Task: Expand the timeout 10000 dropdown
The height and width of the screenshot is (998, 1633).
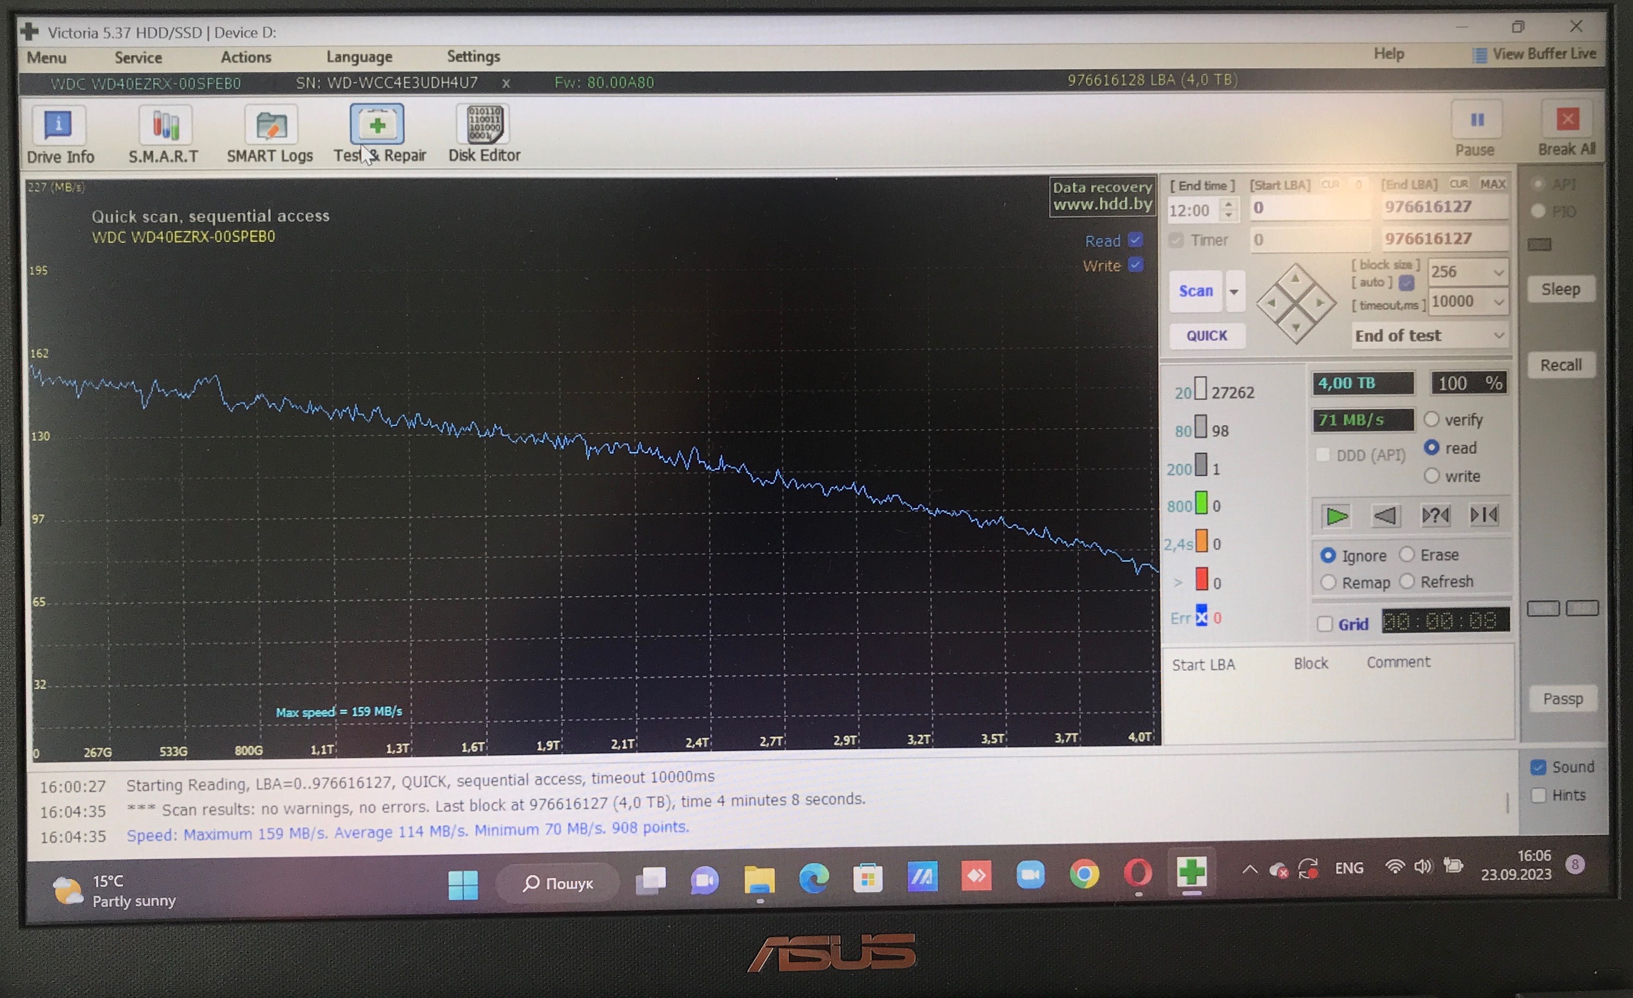Action: click(x=1499, y=302)
